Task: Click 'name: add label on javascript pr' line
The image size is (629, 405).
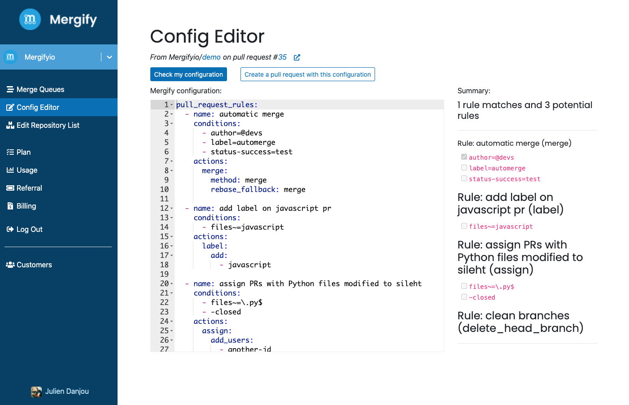Action: [x=258, y=208]
